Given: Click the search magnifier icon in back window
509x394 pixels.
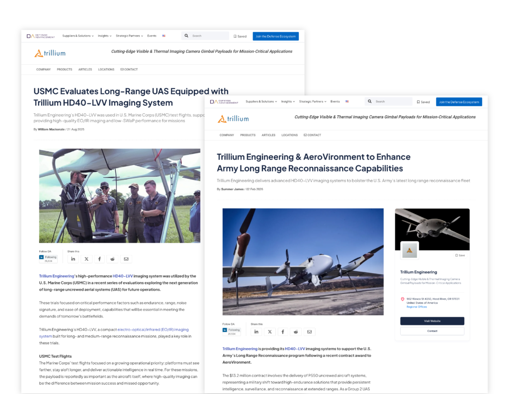Looking at the screenshot, I should point(186,36).
